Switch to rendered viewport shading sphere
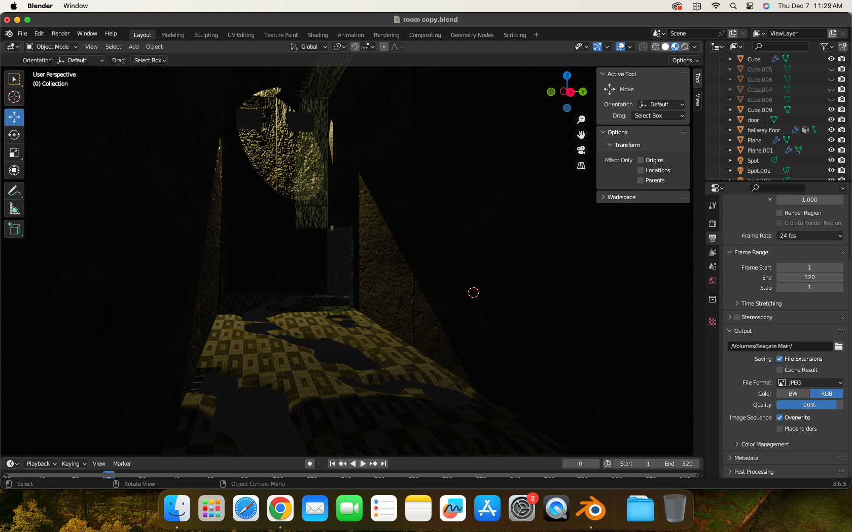This screenshot has height=532, width=852. point(685,47)
